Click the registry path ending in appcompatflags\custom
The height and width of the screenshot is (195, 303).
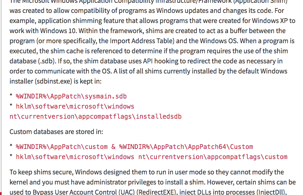coord(151,157)
